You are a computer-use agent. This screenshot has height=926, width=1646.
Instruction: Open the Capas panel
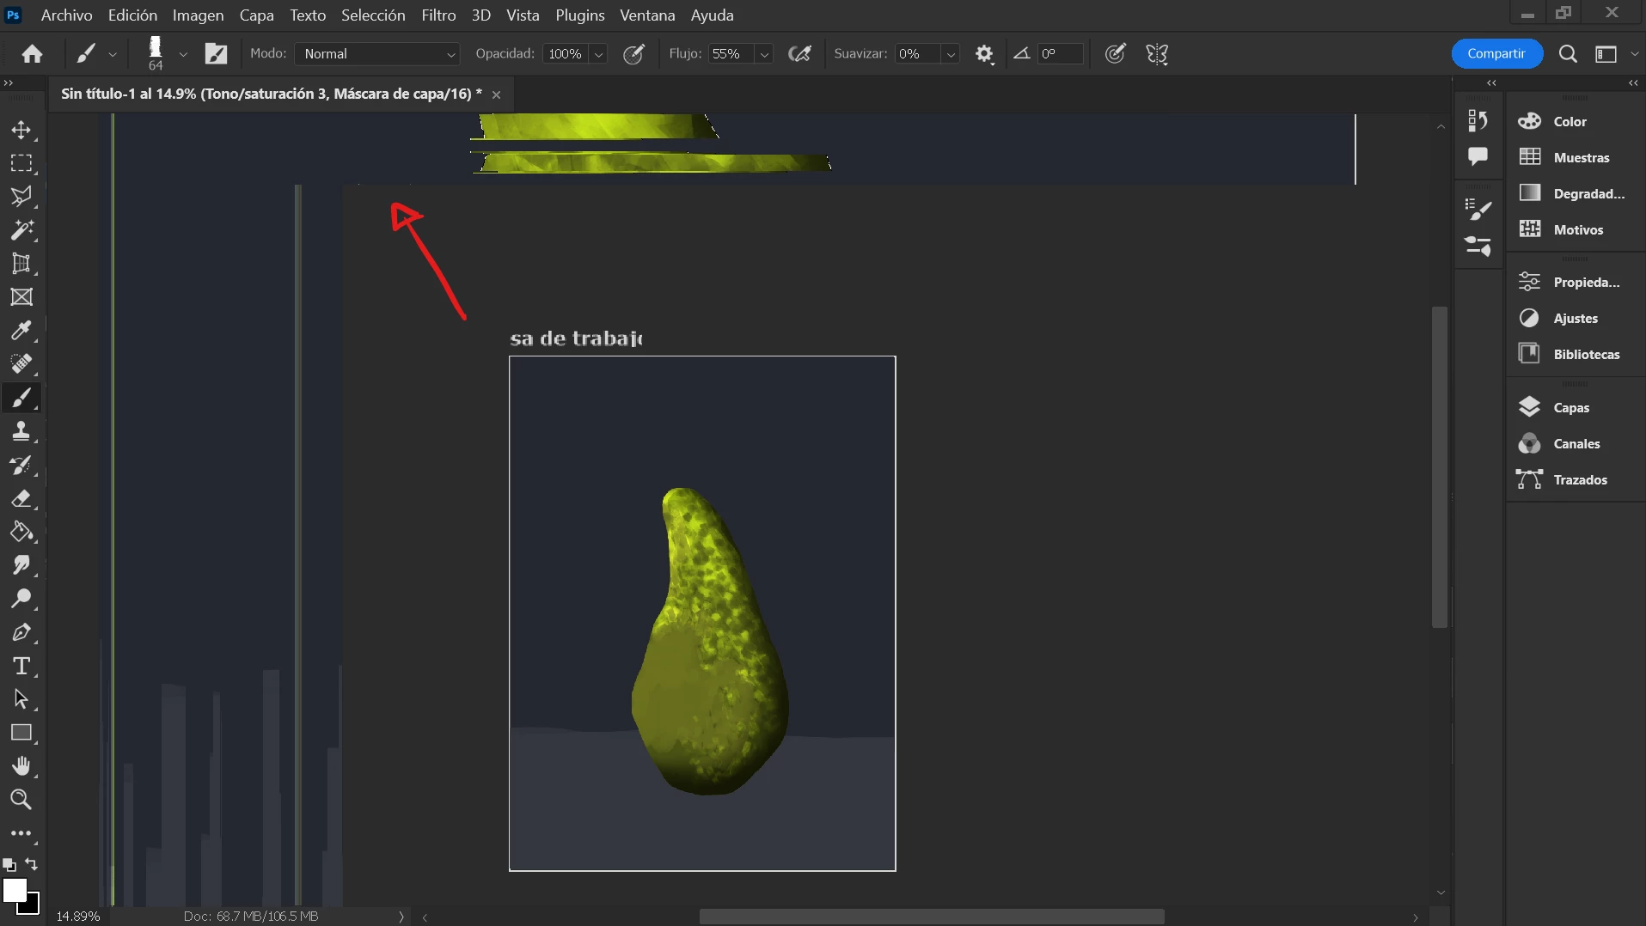(1572, 407)
